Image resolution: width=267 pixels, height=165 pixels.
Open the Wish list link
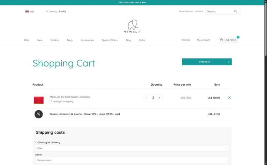[186, 40]
